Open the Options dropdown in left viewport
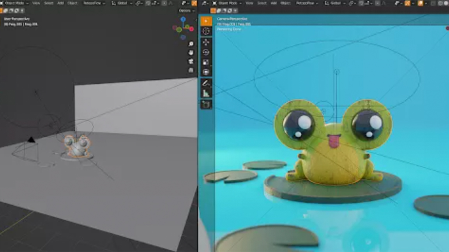 coord(186,11)
